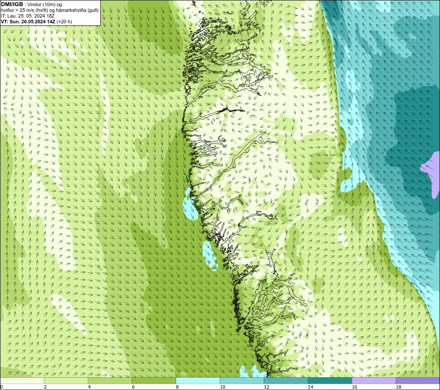The height and width of the screenshot is (390, 440).
Task: Select the light cyan 8–10 m/s legend swatch
Action: point(198,381)
